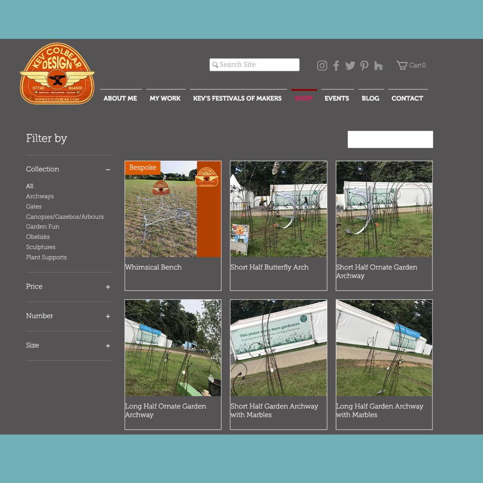
Task: Filter collection by Gates
Action: tap(34, 206)
